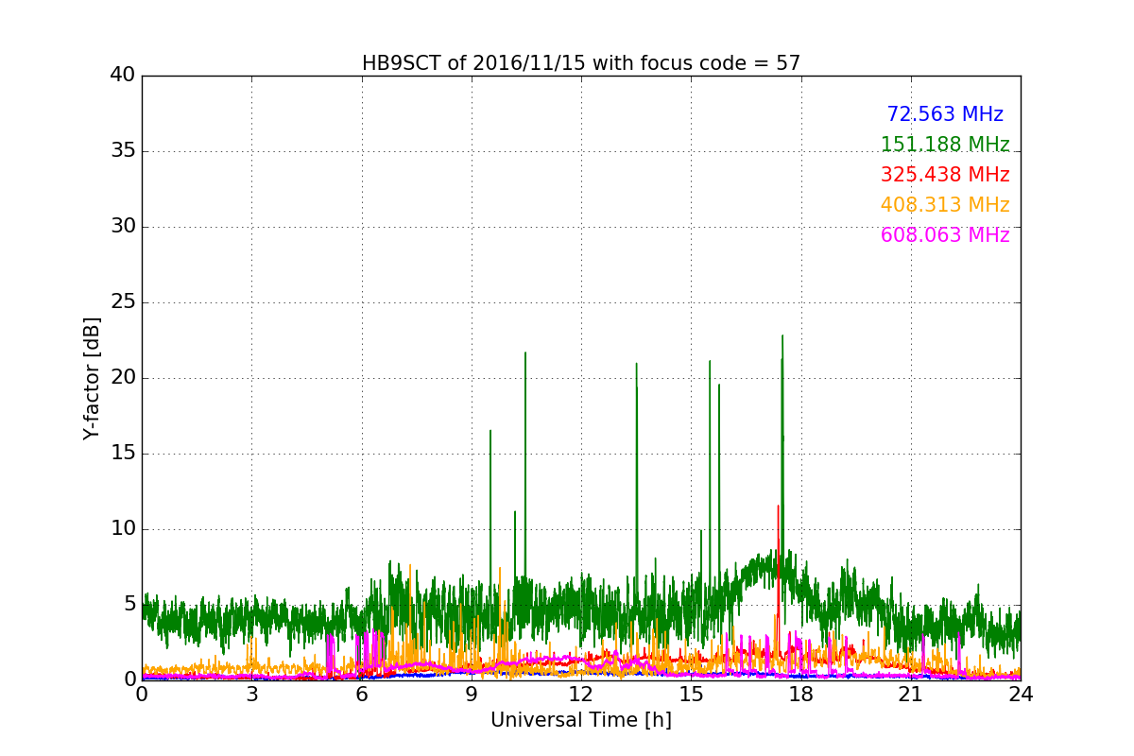Screen dimensions: 1134x756
Task: Select the 72.563 MHz legend label
Action: coord(945,114)
